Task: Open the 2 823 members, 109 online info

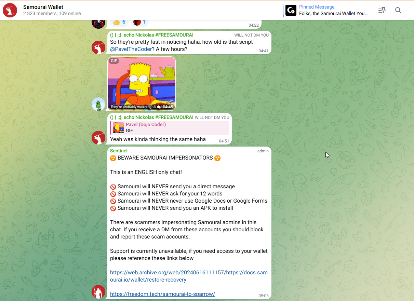Action: click(52, 14)
